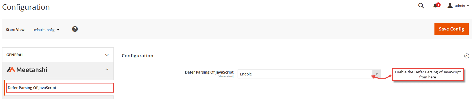This screenshot has width=472, height=99.
Task: Click the Meetanshi tab title text
Action: pos(32,70)
